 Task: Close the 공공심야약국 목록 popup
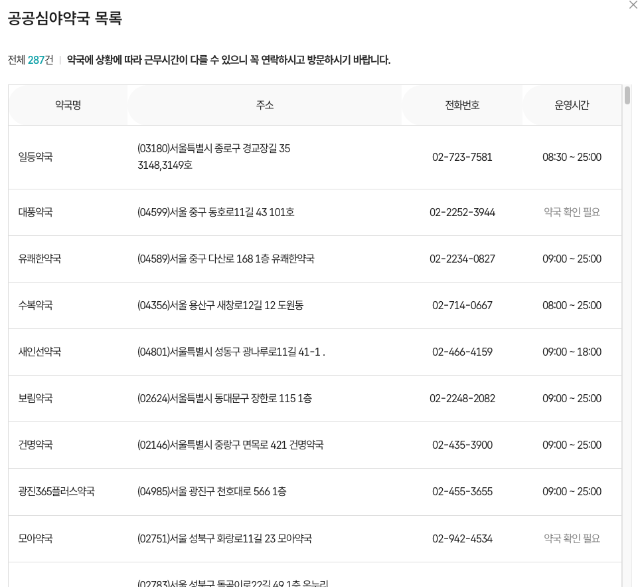pyautogui.click(x=633, y=5)
